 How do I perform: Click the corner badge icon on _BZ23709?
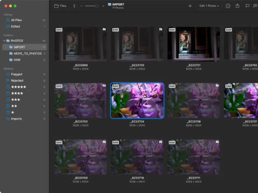point(104,142)
